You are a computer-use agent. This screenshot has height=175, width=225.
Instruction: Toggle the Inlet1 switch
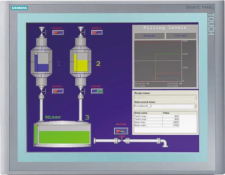coord(58,33)
